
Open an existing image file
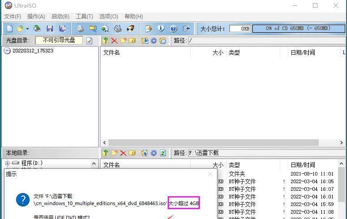(x=20, y=29)
